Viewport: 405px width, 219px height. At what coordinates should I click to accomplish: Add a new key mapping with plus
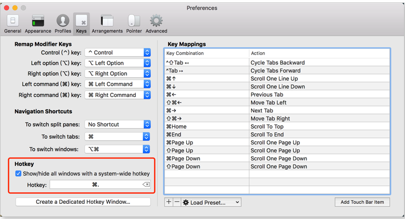[168, 202]
